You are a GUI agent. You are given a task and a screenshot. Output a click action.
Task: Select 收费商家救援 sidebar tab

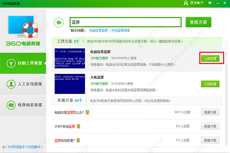coord(23,105)
